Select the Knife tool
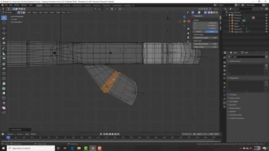The height and width of the screenshot is (151, 269). (x=4, y=78)
